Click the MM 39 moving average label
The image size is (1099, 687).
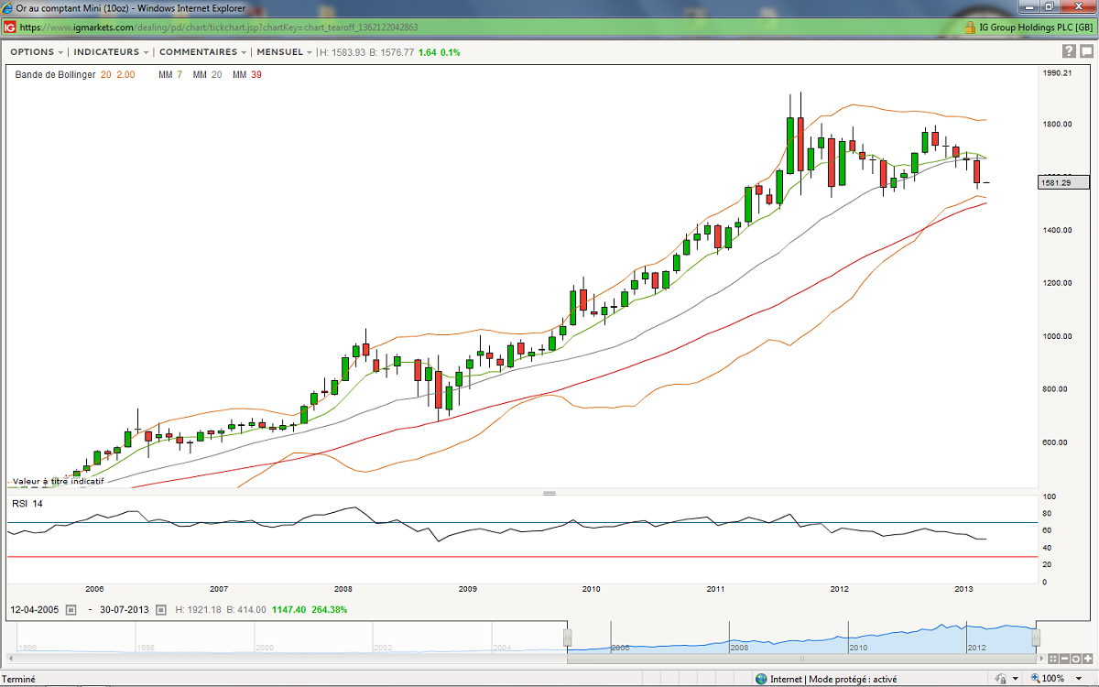click(x=246, y=74)
